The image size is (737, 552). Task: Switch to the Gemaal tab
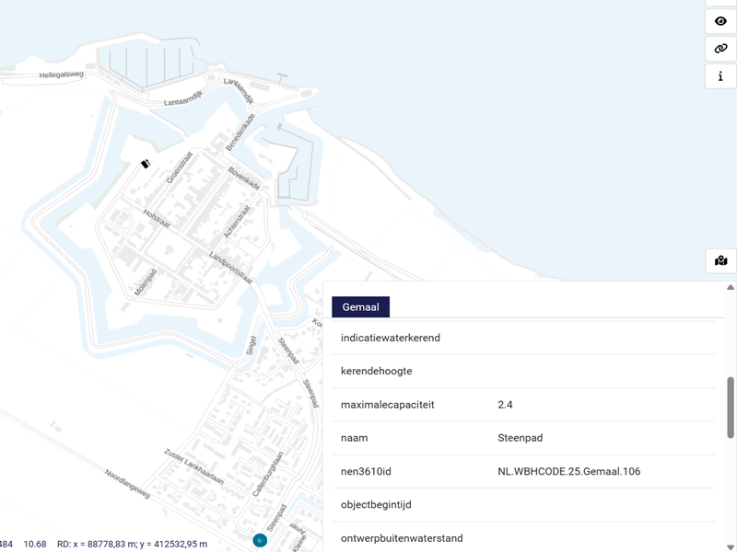pos(360,306)
